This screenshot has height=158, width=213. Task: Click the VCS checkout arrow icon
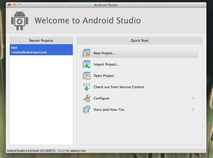click(87, 87)
